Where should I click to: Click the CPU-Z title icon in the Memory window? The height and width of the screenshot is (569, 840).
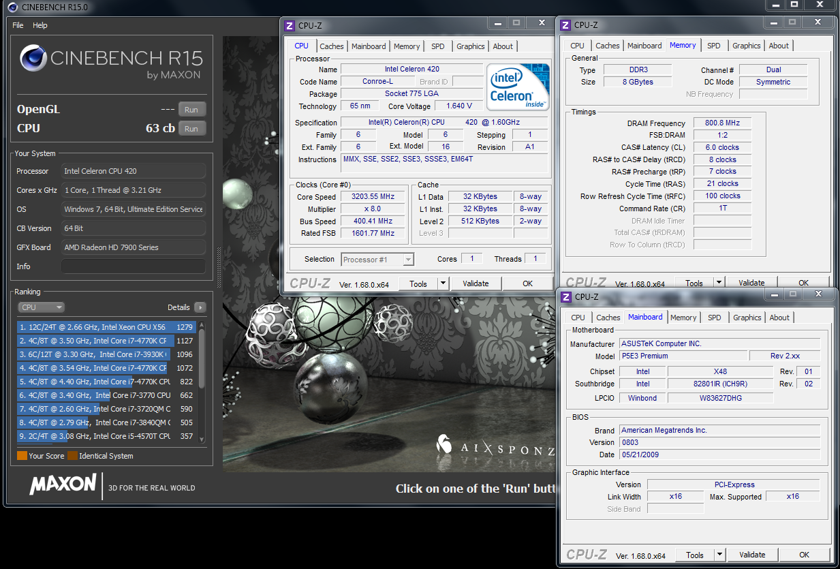point(565,25)
